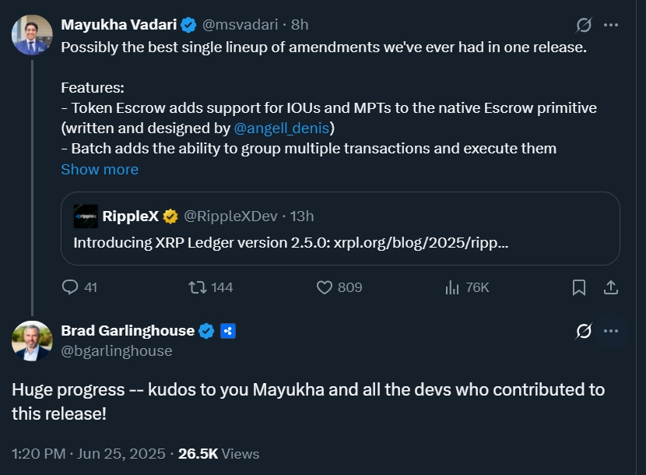
Task: Like the tweet with 809 likes
Action: click(x=325, y=287)
